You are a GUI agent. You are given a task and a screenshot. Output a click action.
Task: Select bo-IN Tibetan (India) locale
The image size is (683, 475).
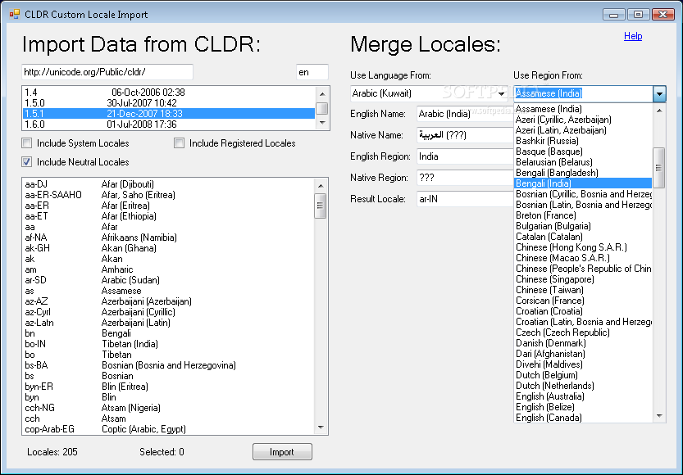click(x=169, y=344)
